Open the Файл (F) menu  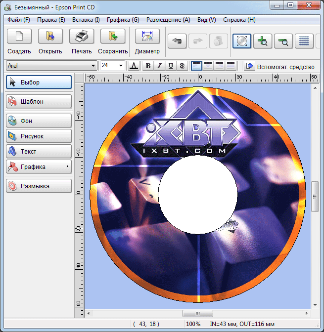[x=19, y=20]
